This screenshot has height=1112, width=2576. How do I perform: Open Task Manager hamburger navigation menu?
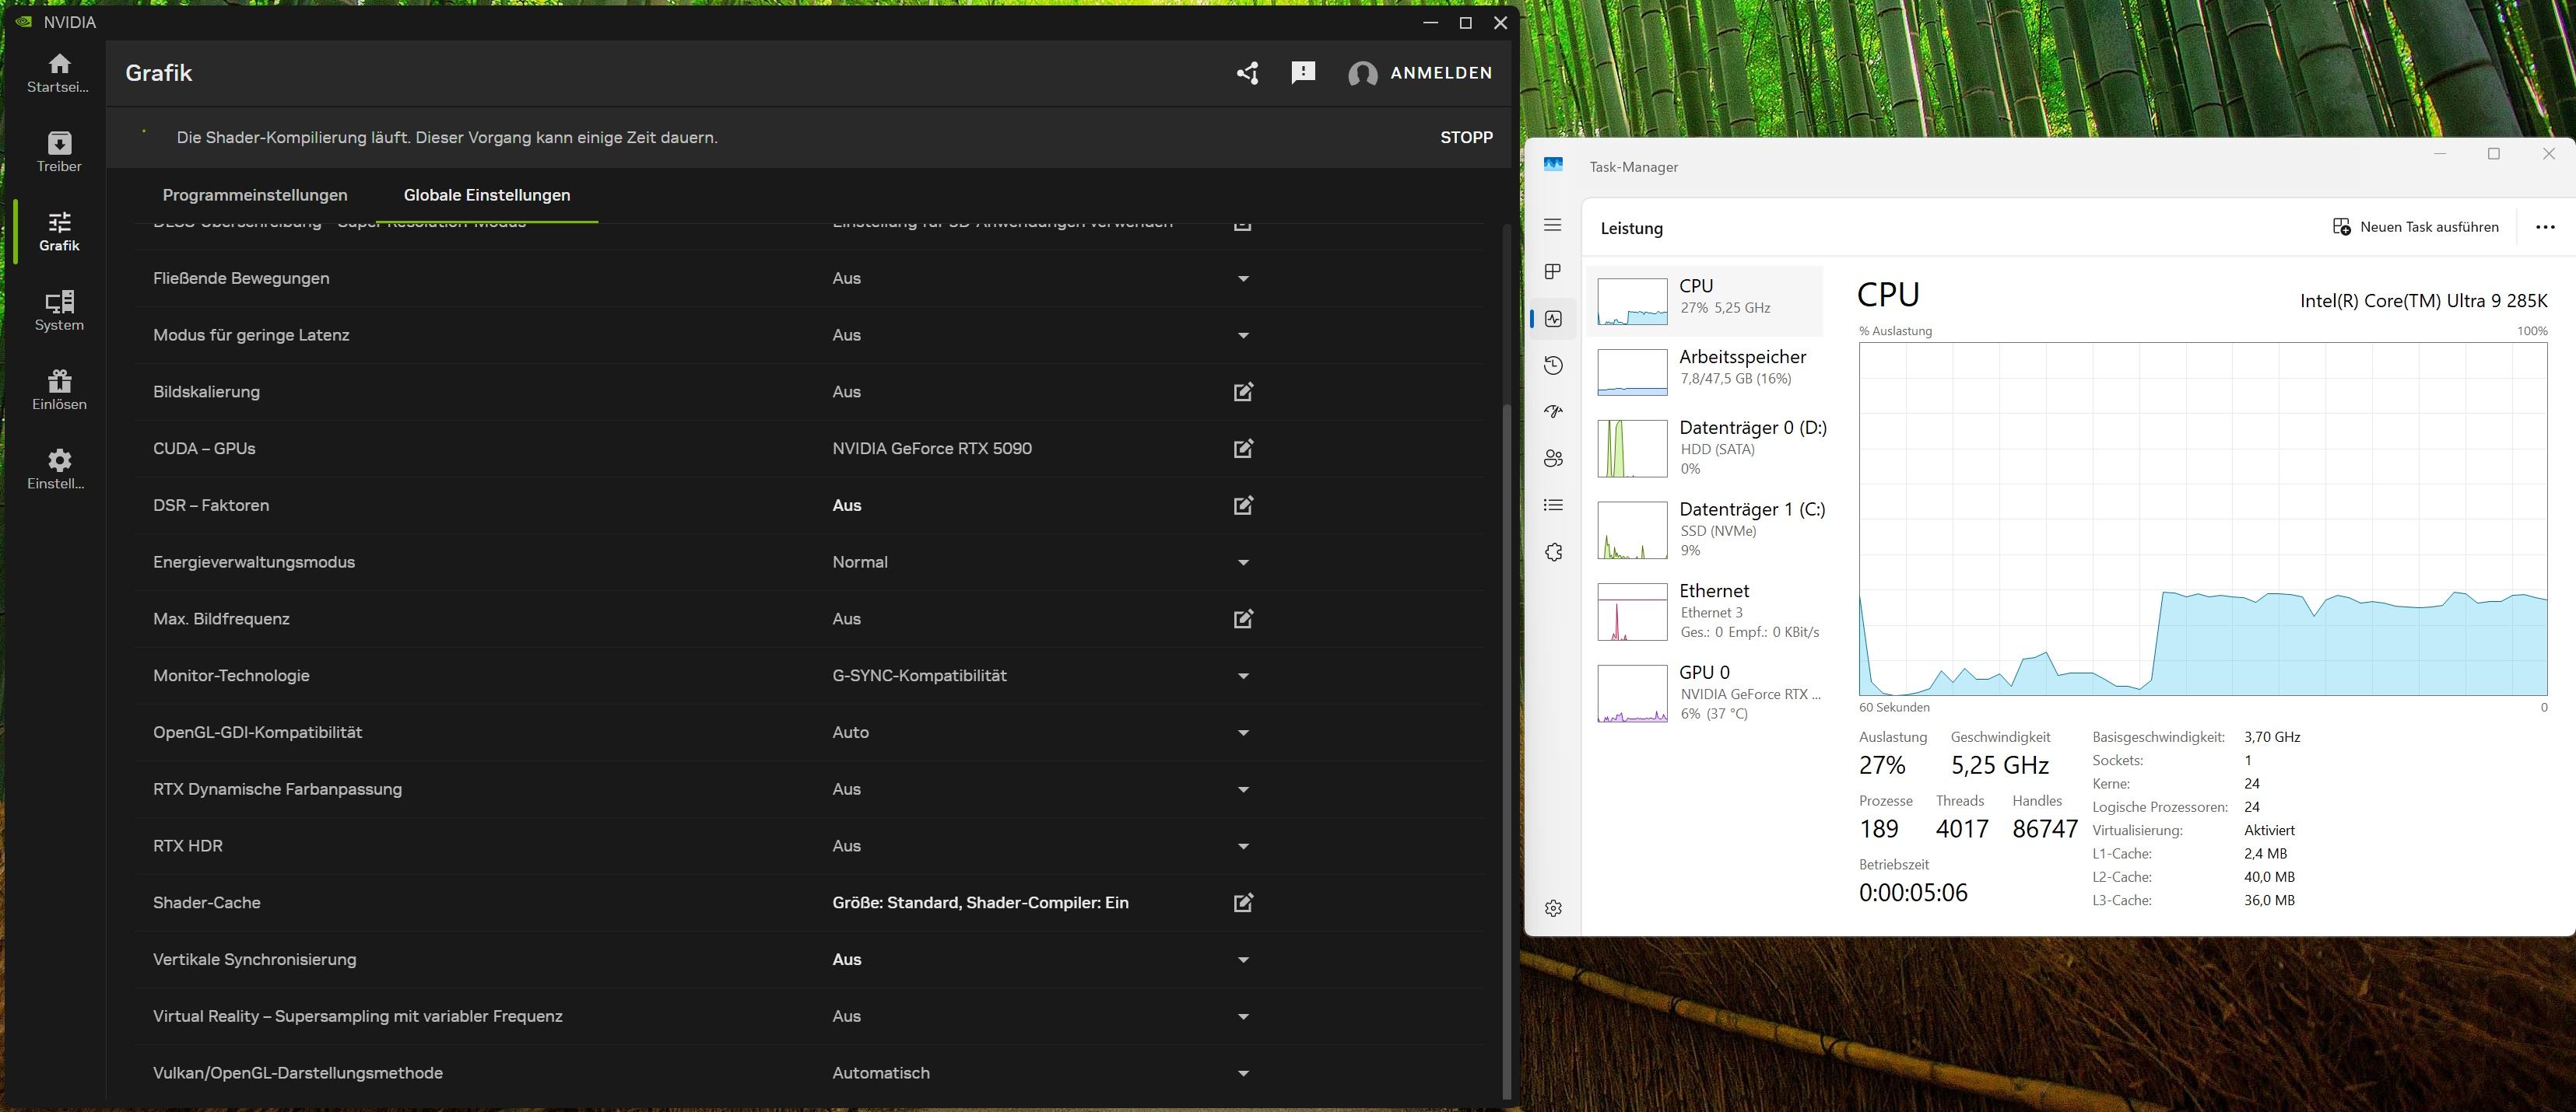click(x=1553, y=226)
